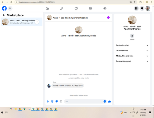Click the install app icon in address bar
Viewport: 154px width, 118px height.
pos(131,2)
